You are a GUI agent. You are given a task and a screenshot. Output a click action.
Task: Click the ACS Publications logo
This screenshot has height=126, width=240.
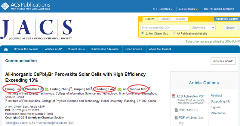(26, 6)
